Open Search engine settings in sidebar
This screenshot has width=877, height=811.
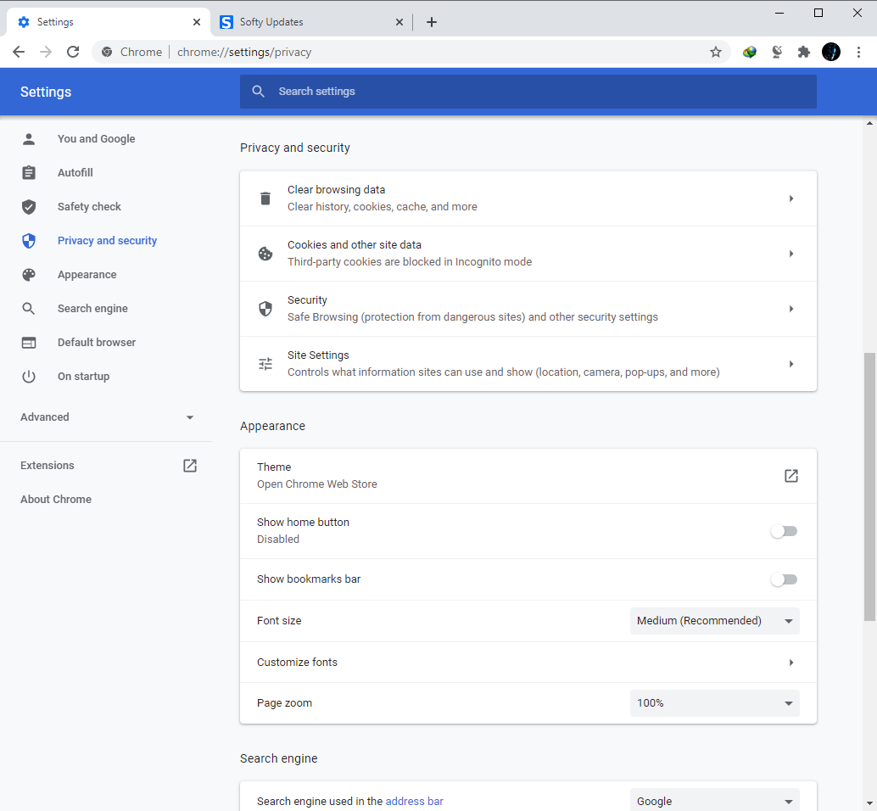92,308
